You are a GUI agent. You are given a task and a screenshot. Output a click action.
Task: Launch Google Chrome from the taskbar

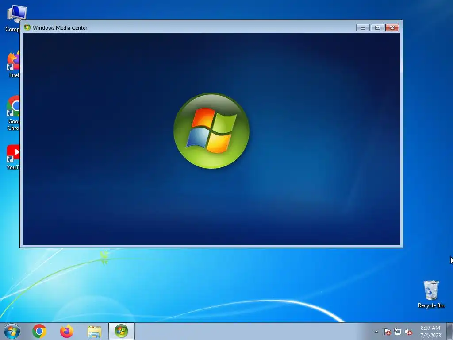(x=39, y=331)
